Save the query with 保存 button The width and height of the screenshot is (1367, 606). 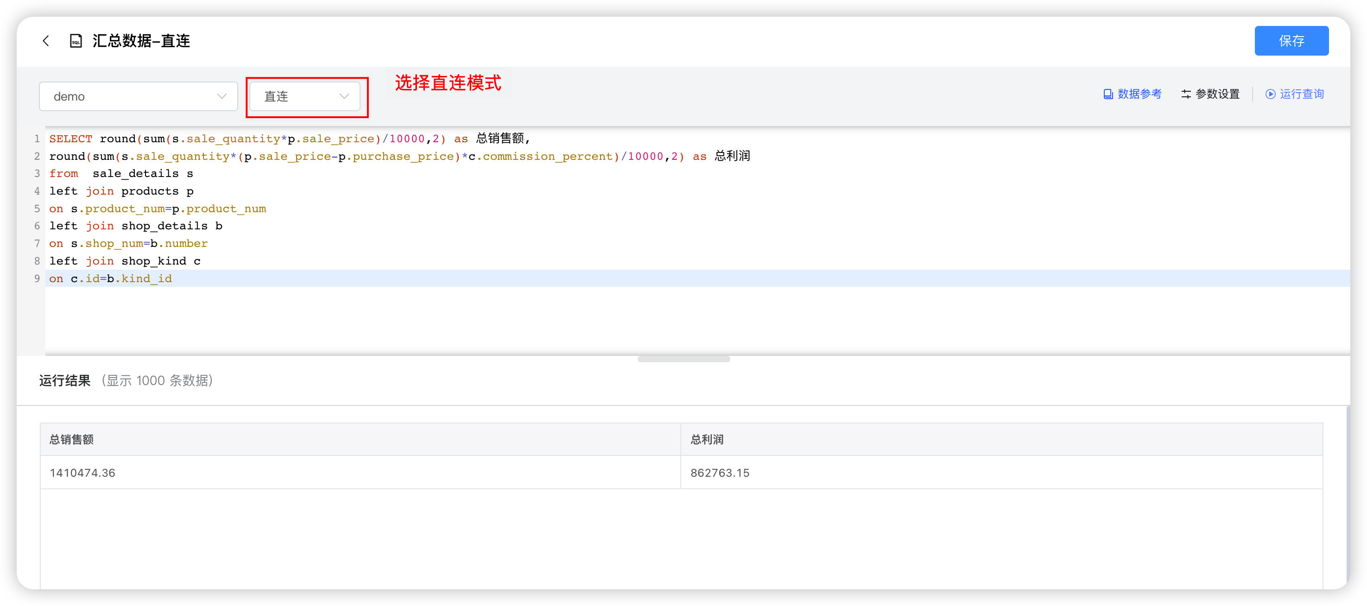click(1291, 41)
